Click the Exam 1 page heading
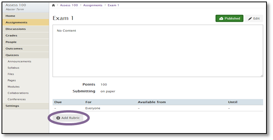Image resolution: width=273 pixels, height=140 pixels. pos(63,18)
